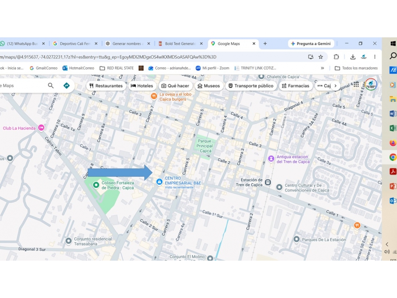The height and width of the screenshot is (298, 397).
Task: Open the Chrome extensions puzzle icon
Action: click(x=336, y=57)
